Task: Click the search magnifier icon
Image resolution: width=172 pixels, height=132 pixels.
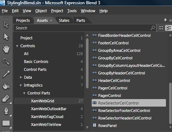Action: [153, 28]
